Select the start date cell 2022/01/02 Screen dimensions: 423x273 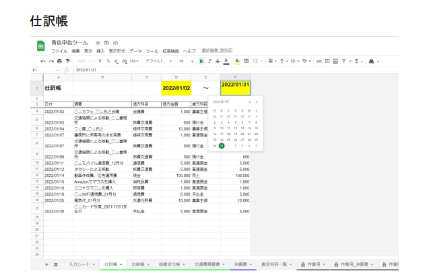point(176,88)
